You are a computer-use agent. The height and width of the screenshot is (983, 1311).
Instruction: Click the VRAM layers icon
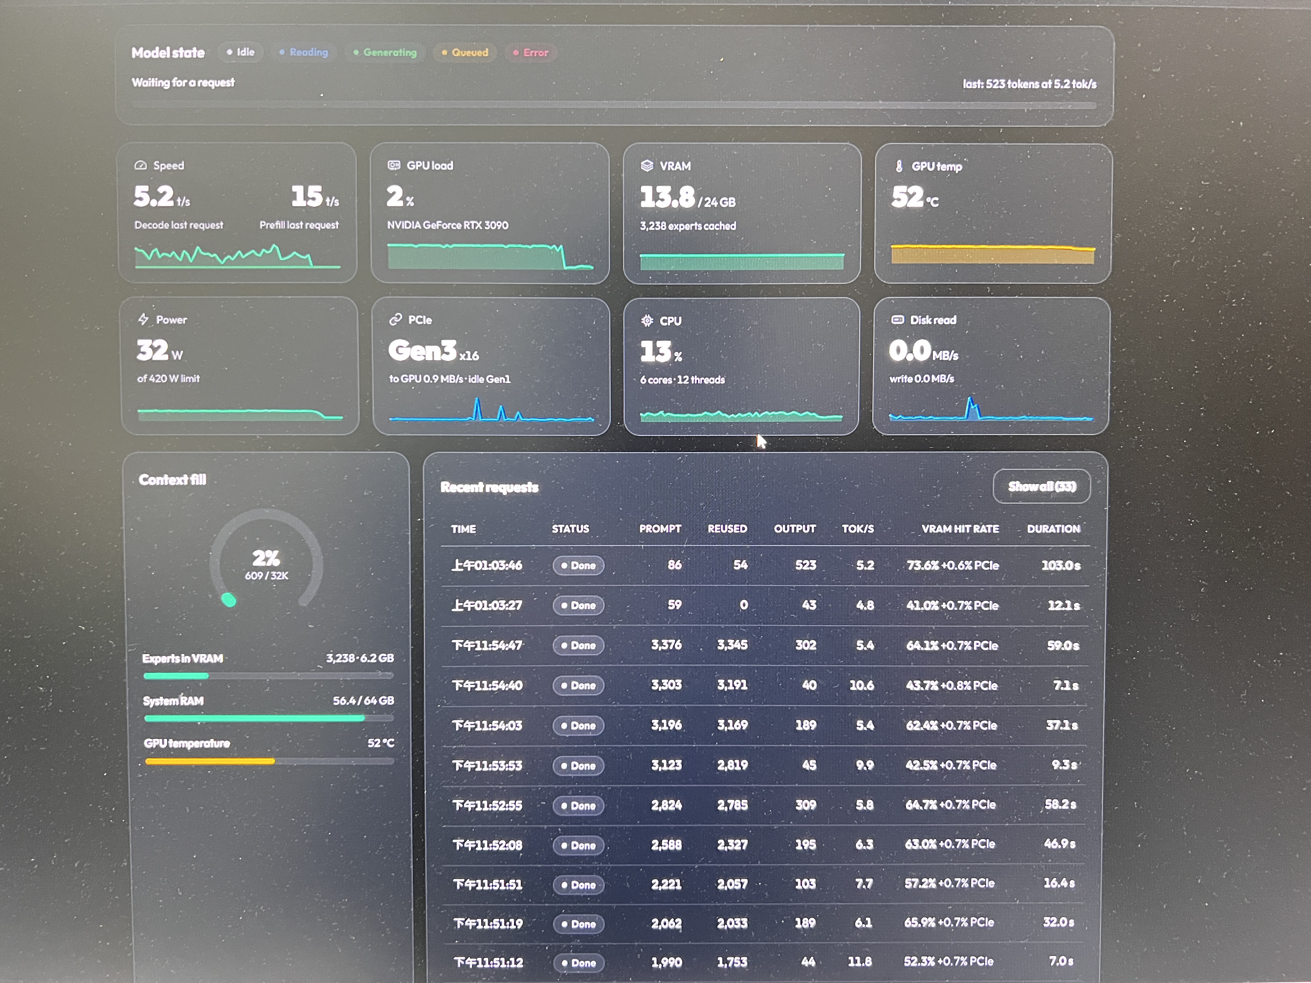coord(647,166)
